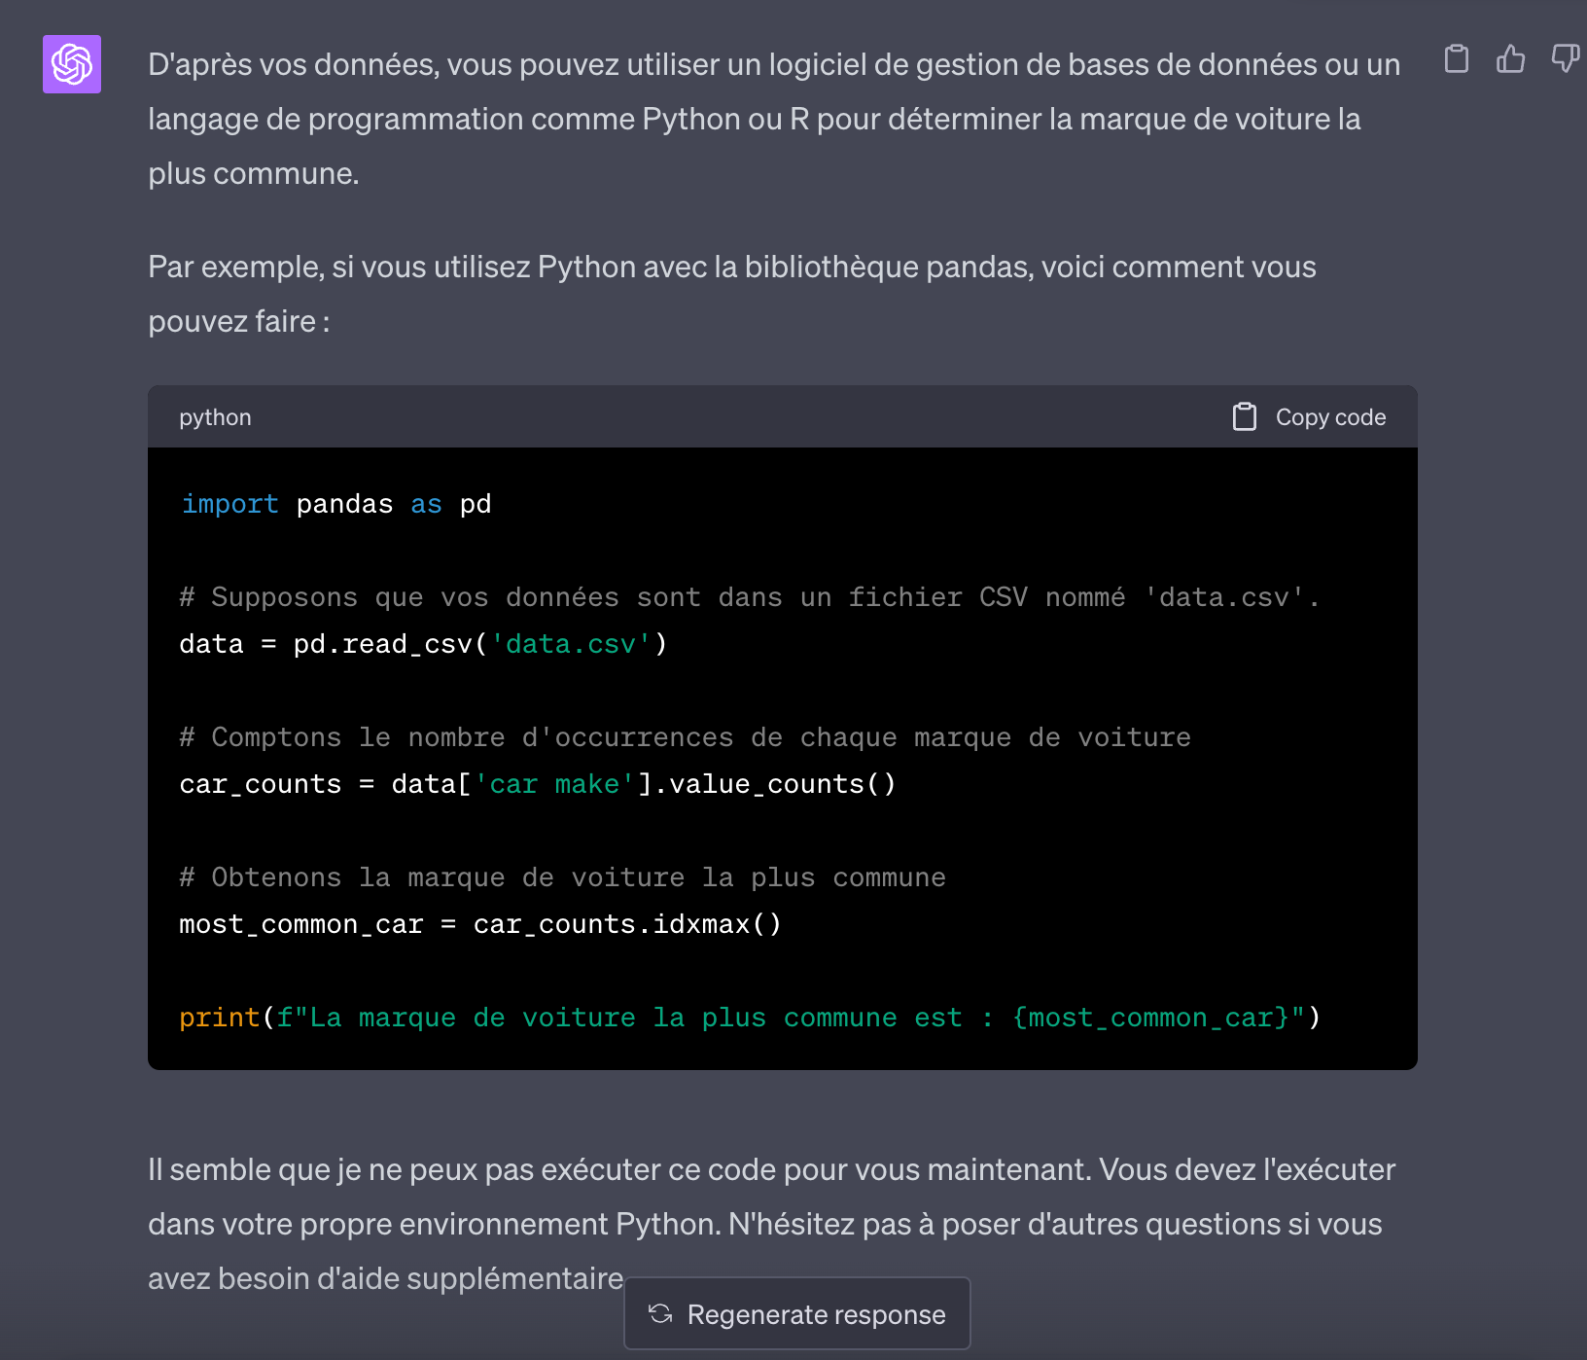Click the circular arrows regenerate icon
The width and height of the screenshot is (1587, 1360).
point(660,1314)
